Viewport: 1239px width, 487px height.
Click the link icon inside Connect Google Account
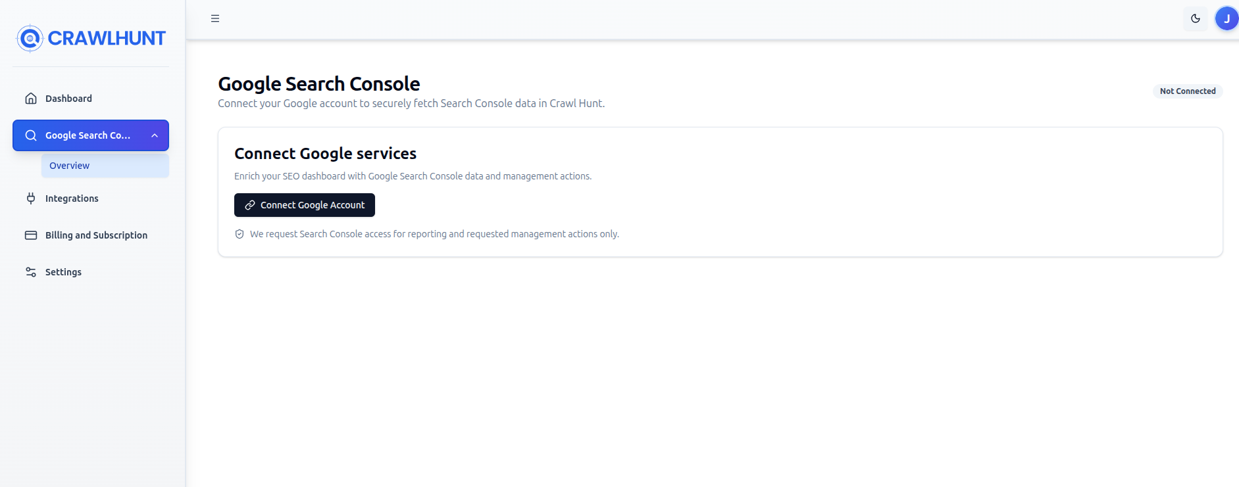coord(249,204)
